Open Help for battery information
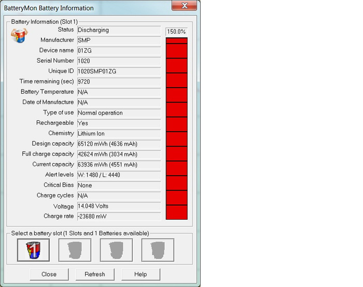The height and width of the screenshot is (287, 363). (141, 274)
